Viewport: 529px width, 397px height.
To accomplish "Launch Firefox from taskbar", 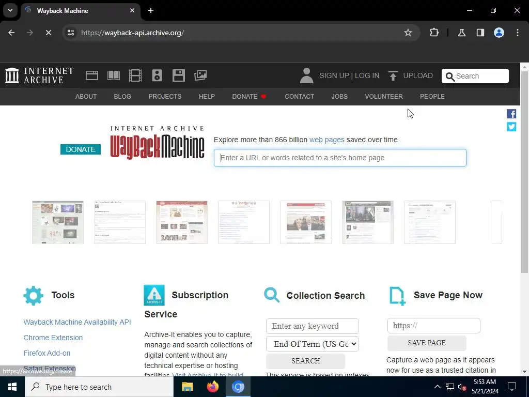I will (212, 387).
